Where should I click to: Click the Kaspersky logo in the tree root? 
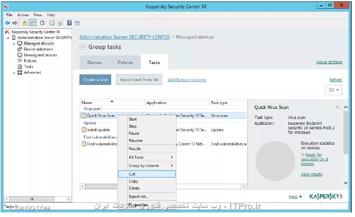[x=7, y=32]
